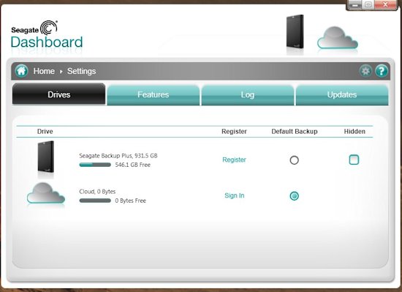
Task: Click the Cloud drive image in list
Action: pyautogui.click(x=45, y=193)
